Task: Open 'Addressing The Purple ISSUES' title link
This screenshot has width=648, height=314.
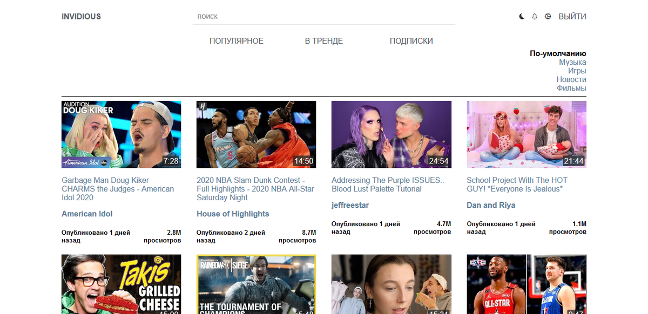Action: (x=388, y=185)
